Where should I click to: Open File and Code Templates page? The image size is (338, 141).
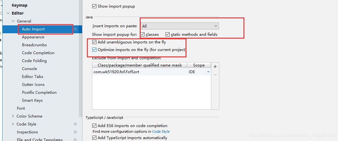40,140
